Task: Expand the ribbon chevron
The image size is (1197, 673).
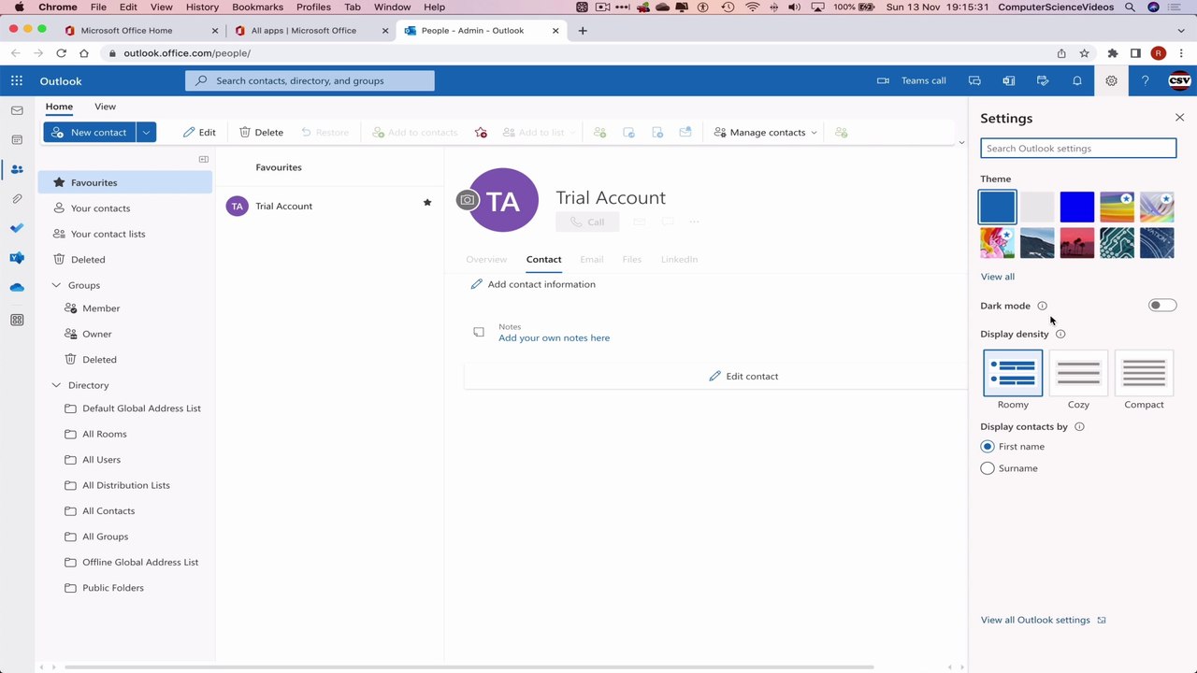Action: tap(961, 142)
